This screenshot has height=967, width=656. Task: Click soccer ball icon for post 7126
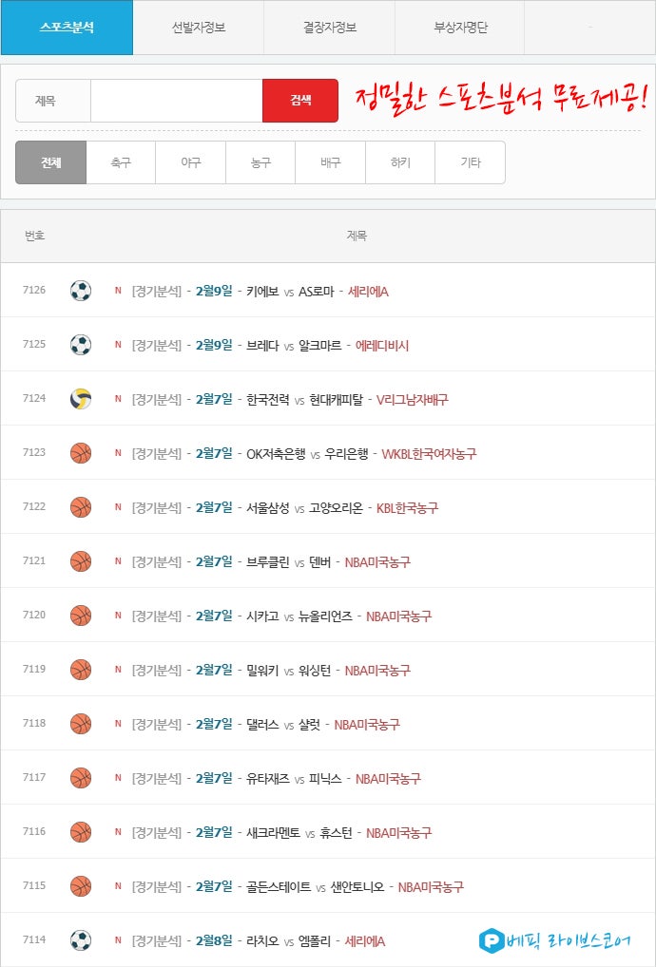pyautogui.click(x=81, y=291)
